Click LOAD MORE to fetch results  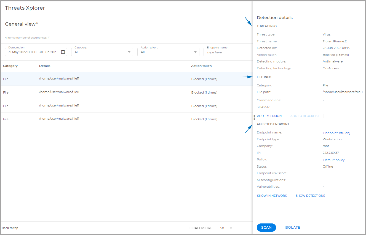pyautogui.click(x=201, y=228)
